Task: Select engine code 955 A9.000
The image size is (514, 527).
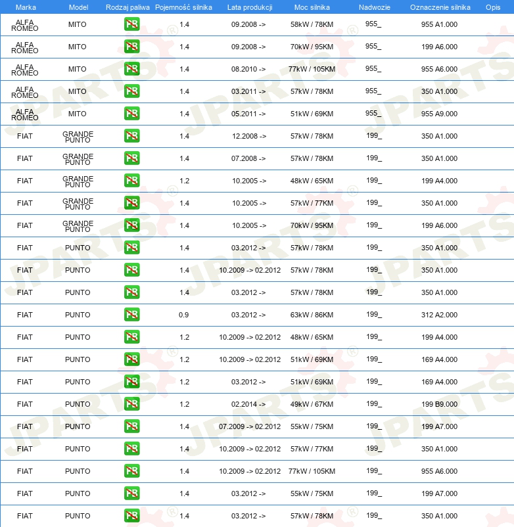Action: click(x=439, y=114)
